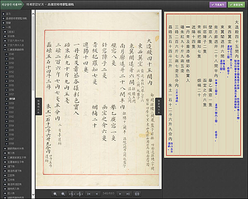Expand the 匠人秩 tree node
Viewport: 248px width, 199px height.
tap(5, 193)
